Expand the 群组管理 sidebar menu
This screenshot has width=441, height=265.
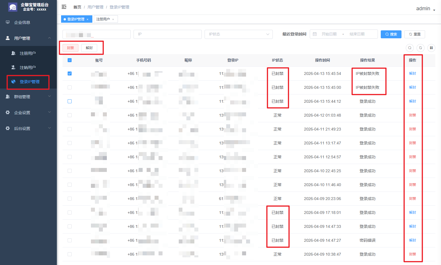click(x=28, y=97)
